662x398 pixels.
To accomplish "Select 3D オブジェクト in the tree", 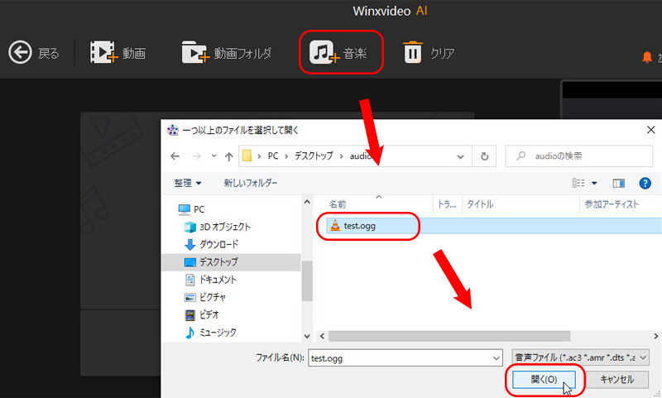I will coord(218,227).
